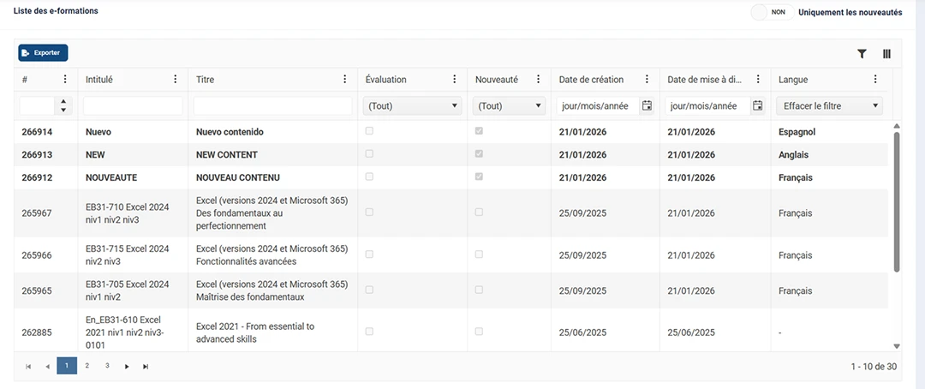Sort by the Intitulé column header
The width and height of the screenshot is (925, 389).
tap(98, 80)
